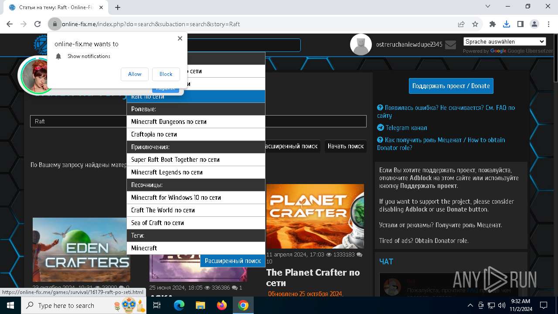This screenshot has height=314, width=558.
Task: Close the notification permission popup
Action: [x=180, y=38]
